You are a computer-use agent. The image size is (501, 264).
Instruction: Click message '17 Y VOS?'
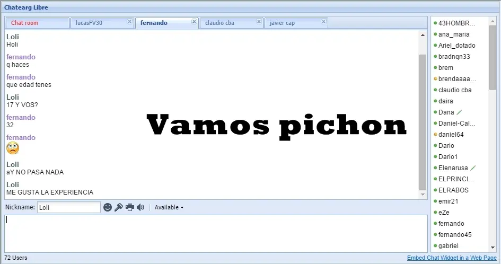point(22,105)
